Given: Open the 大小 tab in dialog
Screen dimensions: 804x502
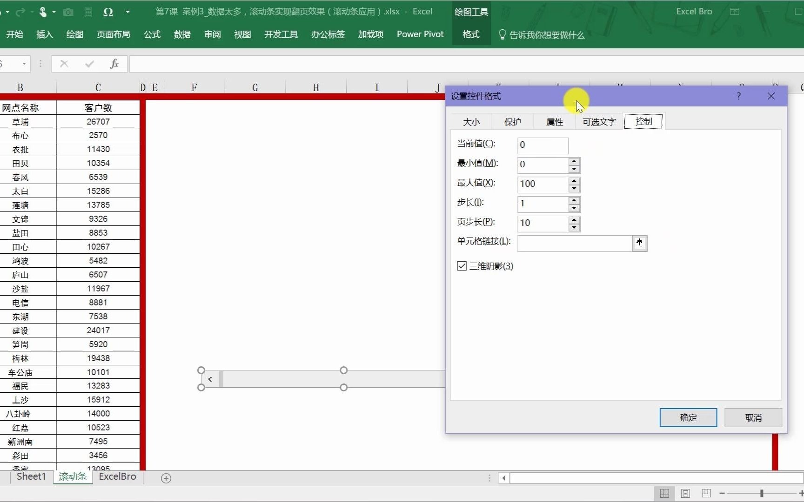Looking at the screenshot, I should tap(471, 122).
